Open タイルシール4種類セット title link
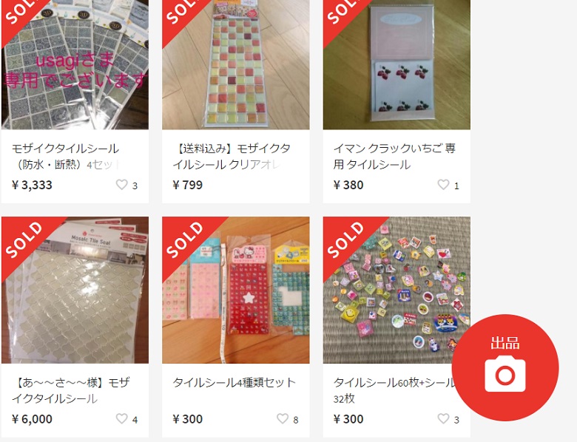 pyautogui.click(x=234, y=383)
